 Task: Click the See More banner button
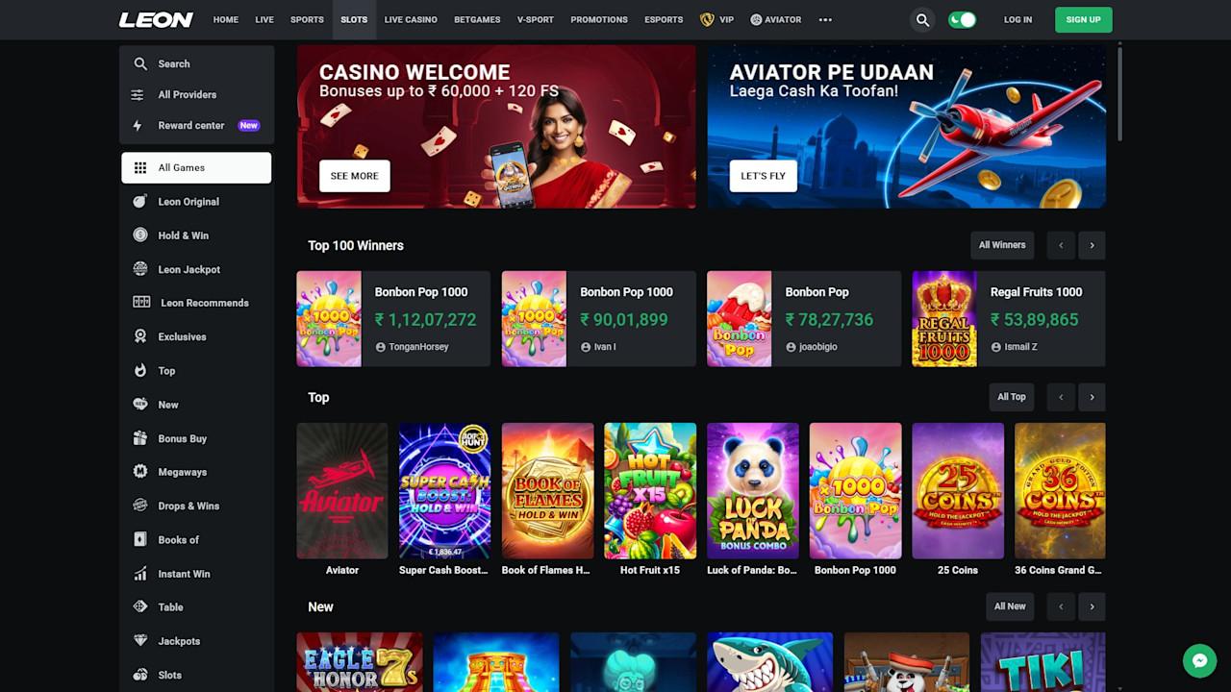(354, 176)
